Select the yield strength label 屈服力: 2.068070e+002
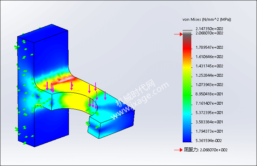The image size is (257, 166). pos(206,150)
